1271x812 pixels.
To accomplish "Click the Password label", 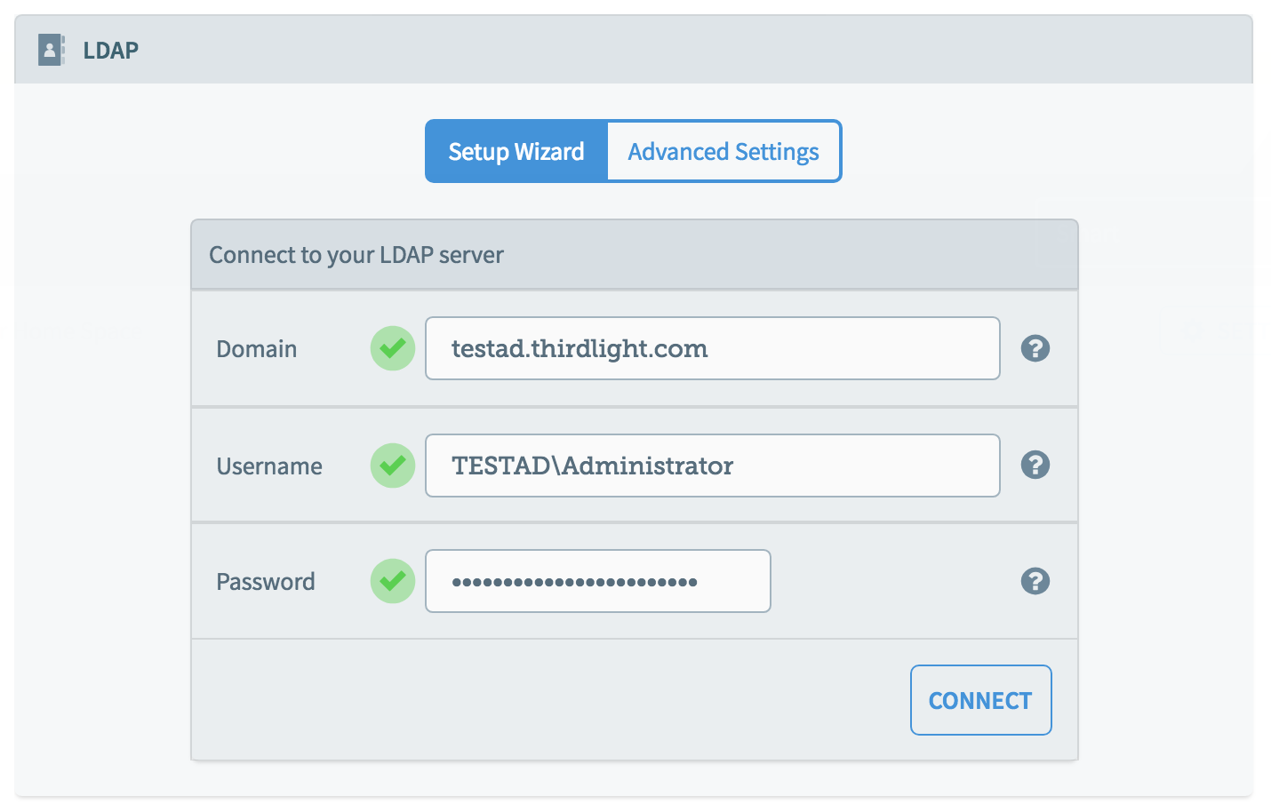I will 266,581.
